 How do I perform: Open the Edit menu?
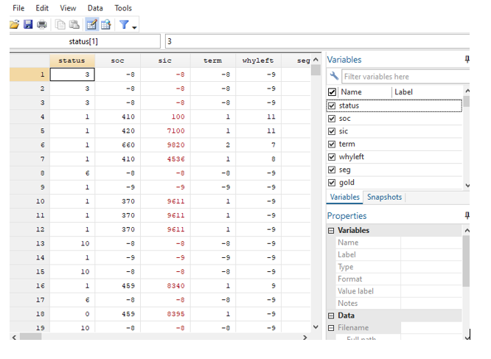(x=42, y=8)
